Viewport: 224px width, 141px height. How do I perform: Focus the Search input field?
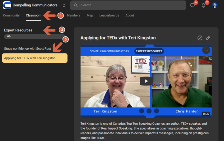point(128,5)
